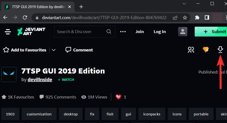Open a new browser tab
Screen dimensions: 227x123
81,7
